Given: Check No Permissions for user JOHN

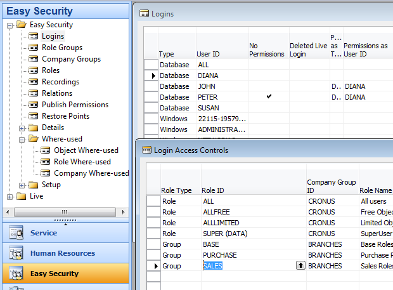Looking at the screenshot, I should pos(269,86).
